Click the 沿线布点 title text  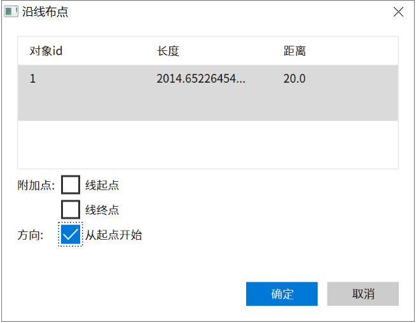click(45, 12)
